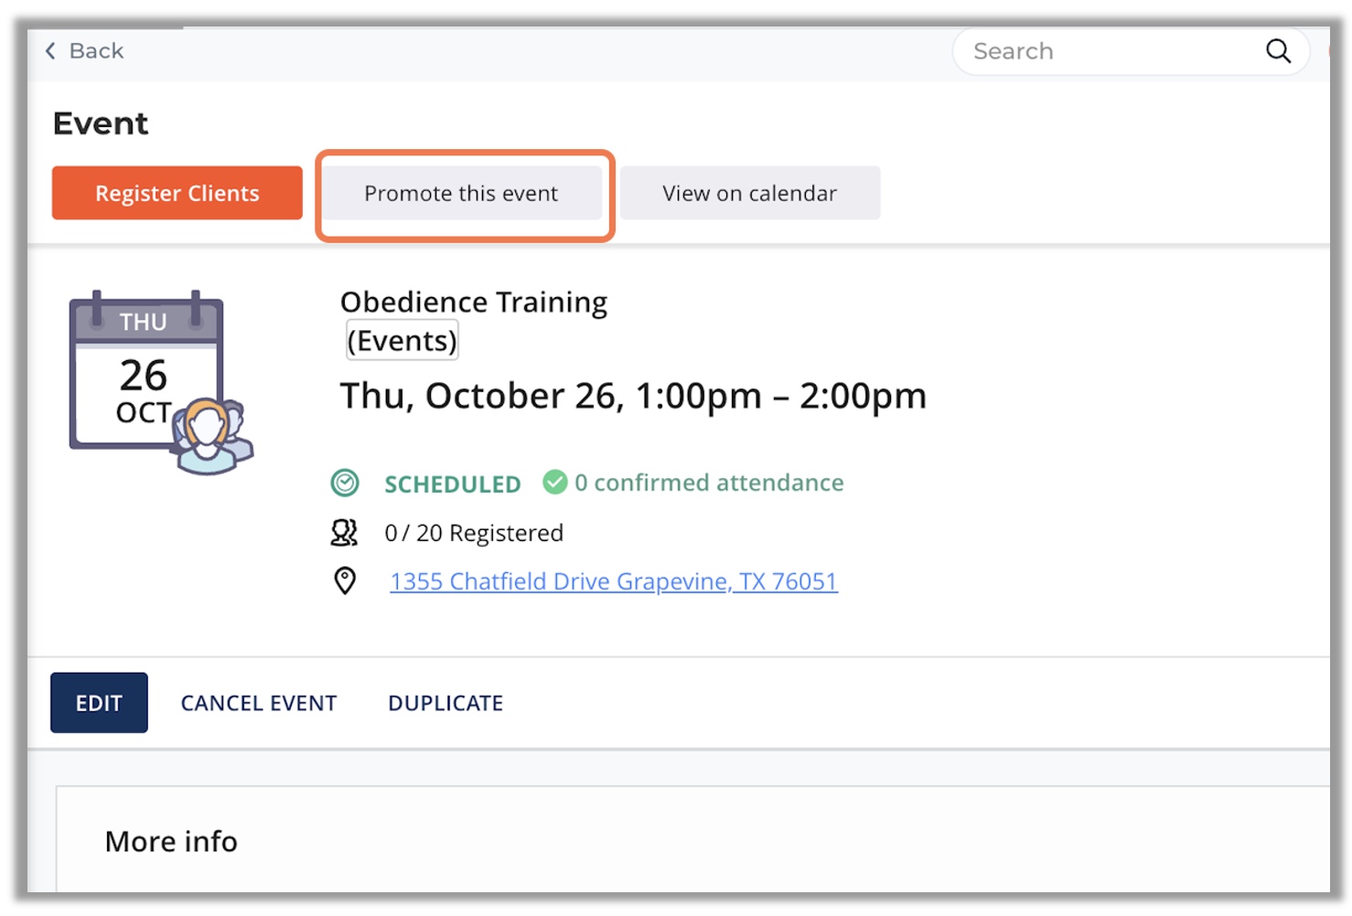Click the Obedience Training event title
The image size is (1352, 916).
[x=474, y=302]
